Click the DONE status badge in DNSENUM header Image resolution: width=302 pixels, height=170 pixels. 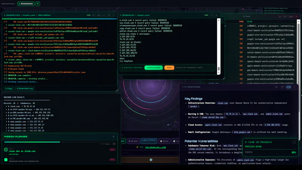[206, 15]
